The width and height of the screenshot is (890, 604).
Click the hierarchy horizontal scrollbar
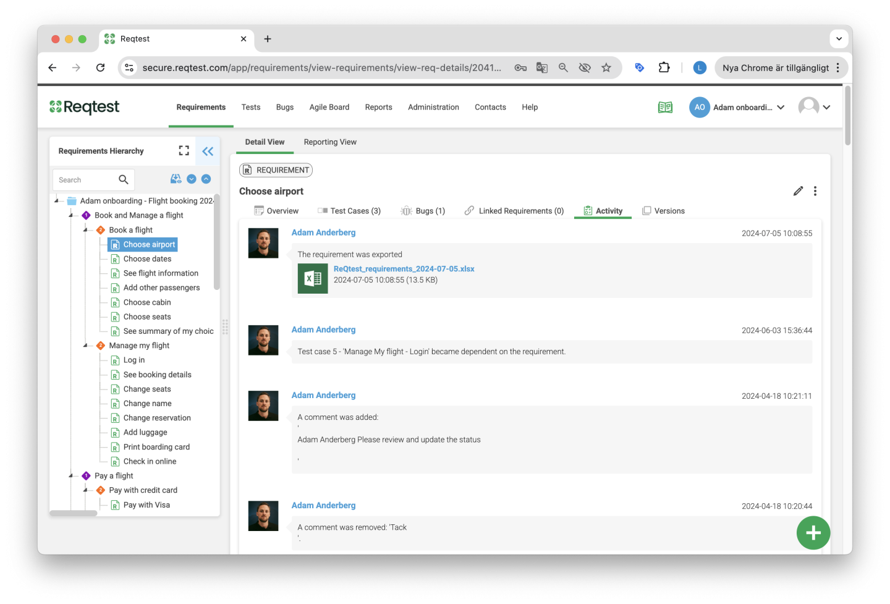(x=74, y=513)
